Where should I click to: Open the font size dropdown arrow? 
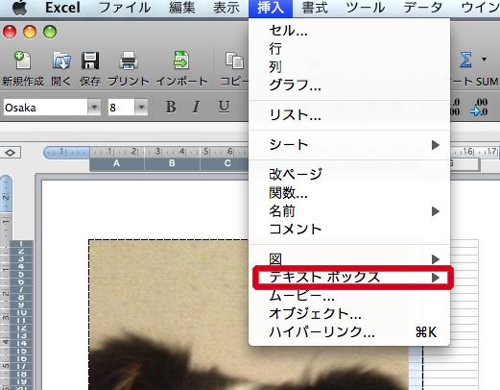141,108
